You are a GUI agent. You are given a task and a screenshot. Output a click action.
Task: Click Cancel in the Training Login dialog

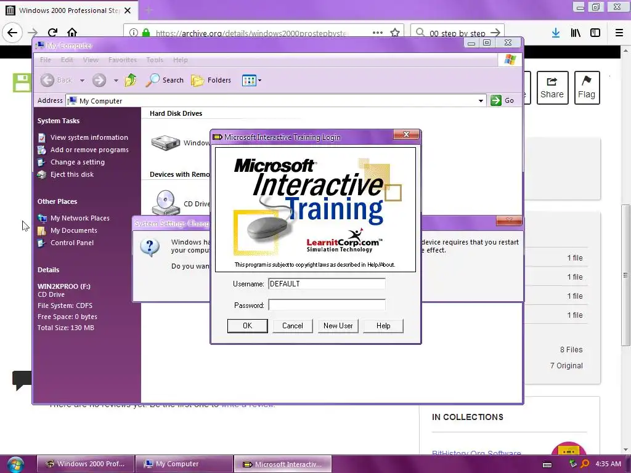(293, 326)
